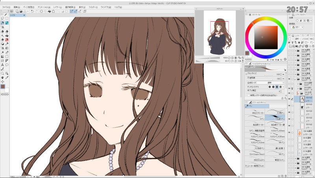Toggle visibility of layer 220

click(x=289, y=132)
